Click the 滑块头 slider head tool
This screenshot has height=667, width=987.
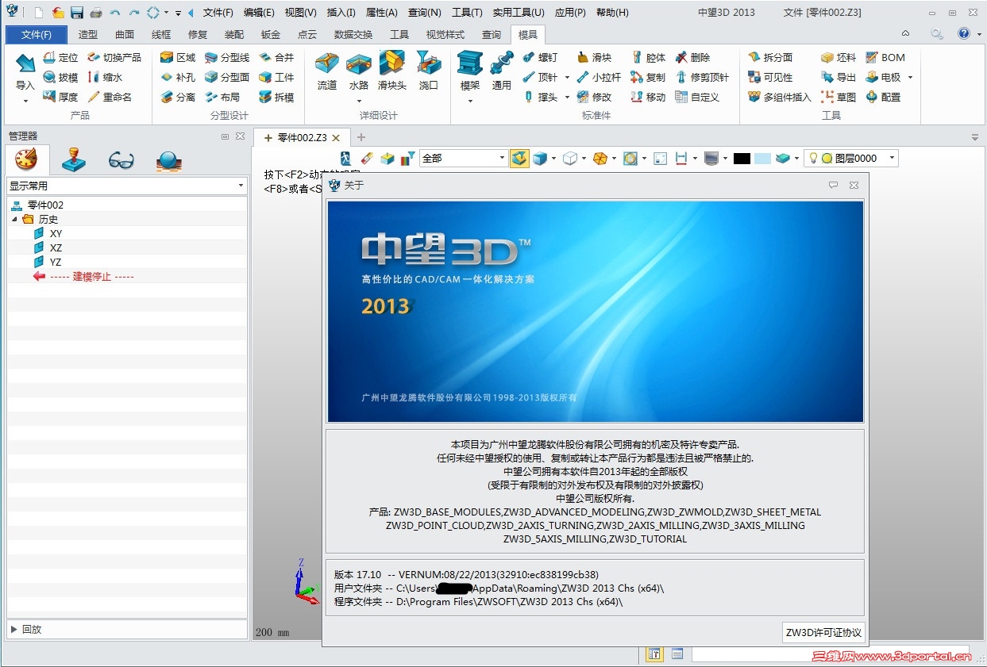392,71
